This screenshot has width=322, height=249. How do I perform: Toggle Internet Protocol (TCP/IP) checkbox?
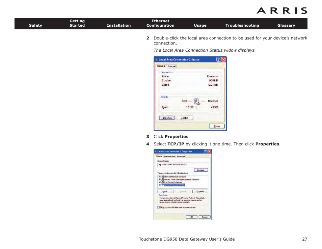point(159,185)
